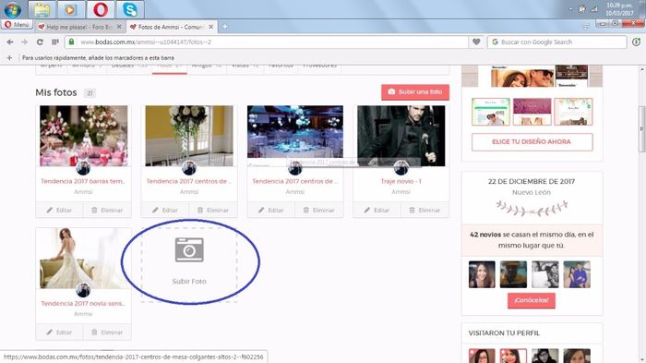The image size is (646, 363).
Task: Edit the 'Tendencia 2017 novia sens..' photo
Action: pyautogui.click(x=59, y=333)
